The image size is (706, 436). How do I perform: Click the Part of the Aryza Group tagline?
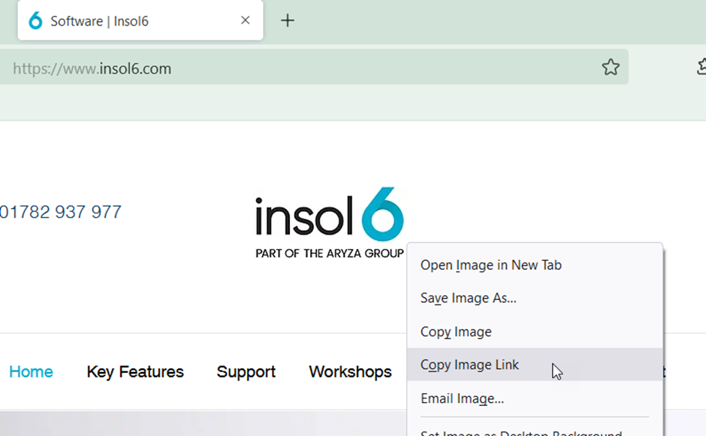tap(329, 253)
